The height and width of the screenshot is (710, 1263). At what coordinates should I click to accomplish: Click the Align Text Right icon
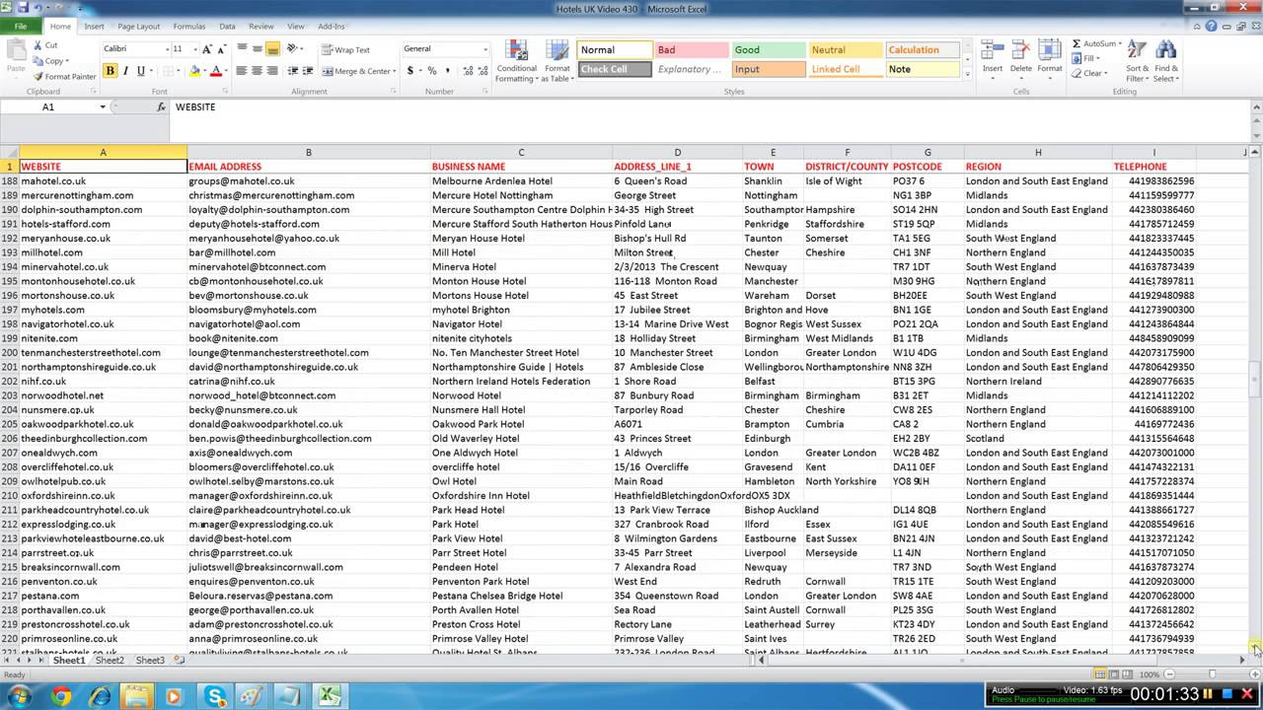click(x=271, y=71)
